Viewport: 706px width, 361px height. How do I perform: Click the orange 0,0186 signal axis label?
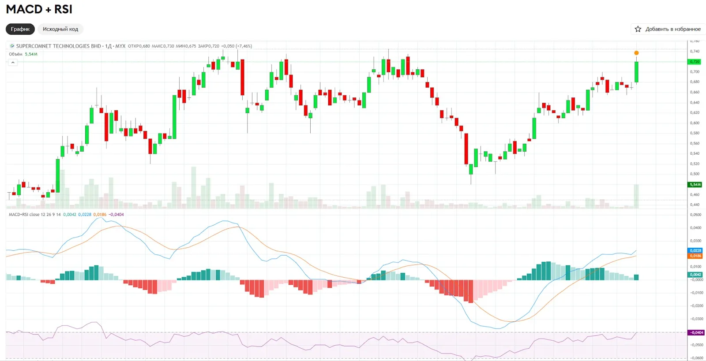tap(695, 256)
